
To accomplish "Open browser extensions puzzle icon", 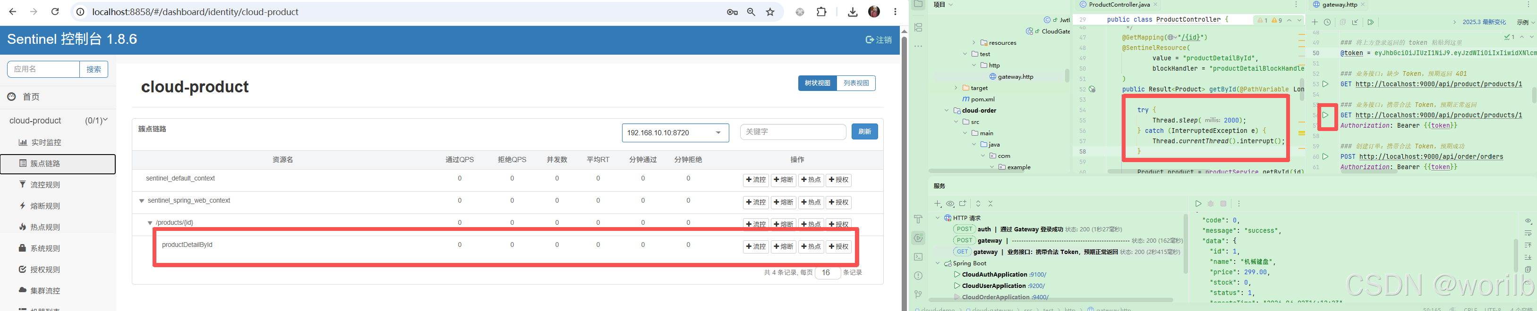I will 821,12.
